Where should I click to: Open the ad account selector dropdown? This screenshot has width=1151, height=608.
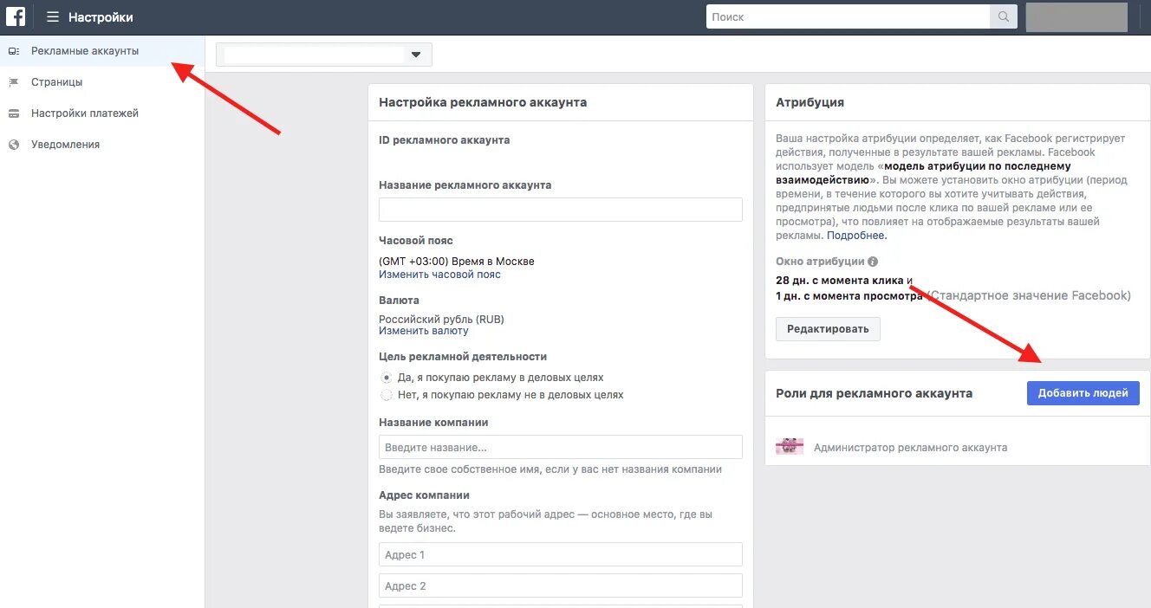click(324, 55)
